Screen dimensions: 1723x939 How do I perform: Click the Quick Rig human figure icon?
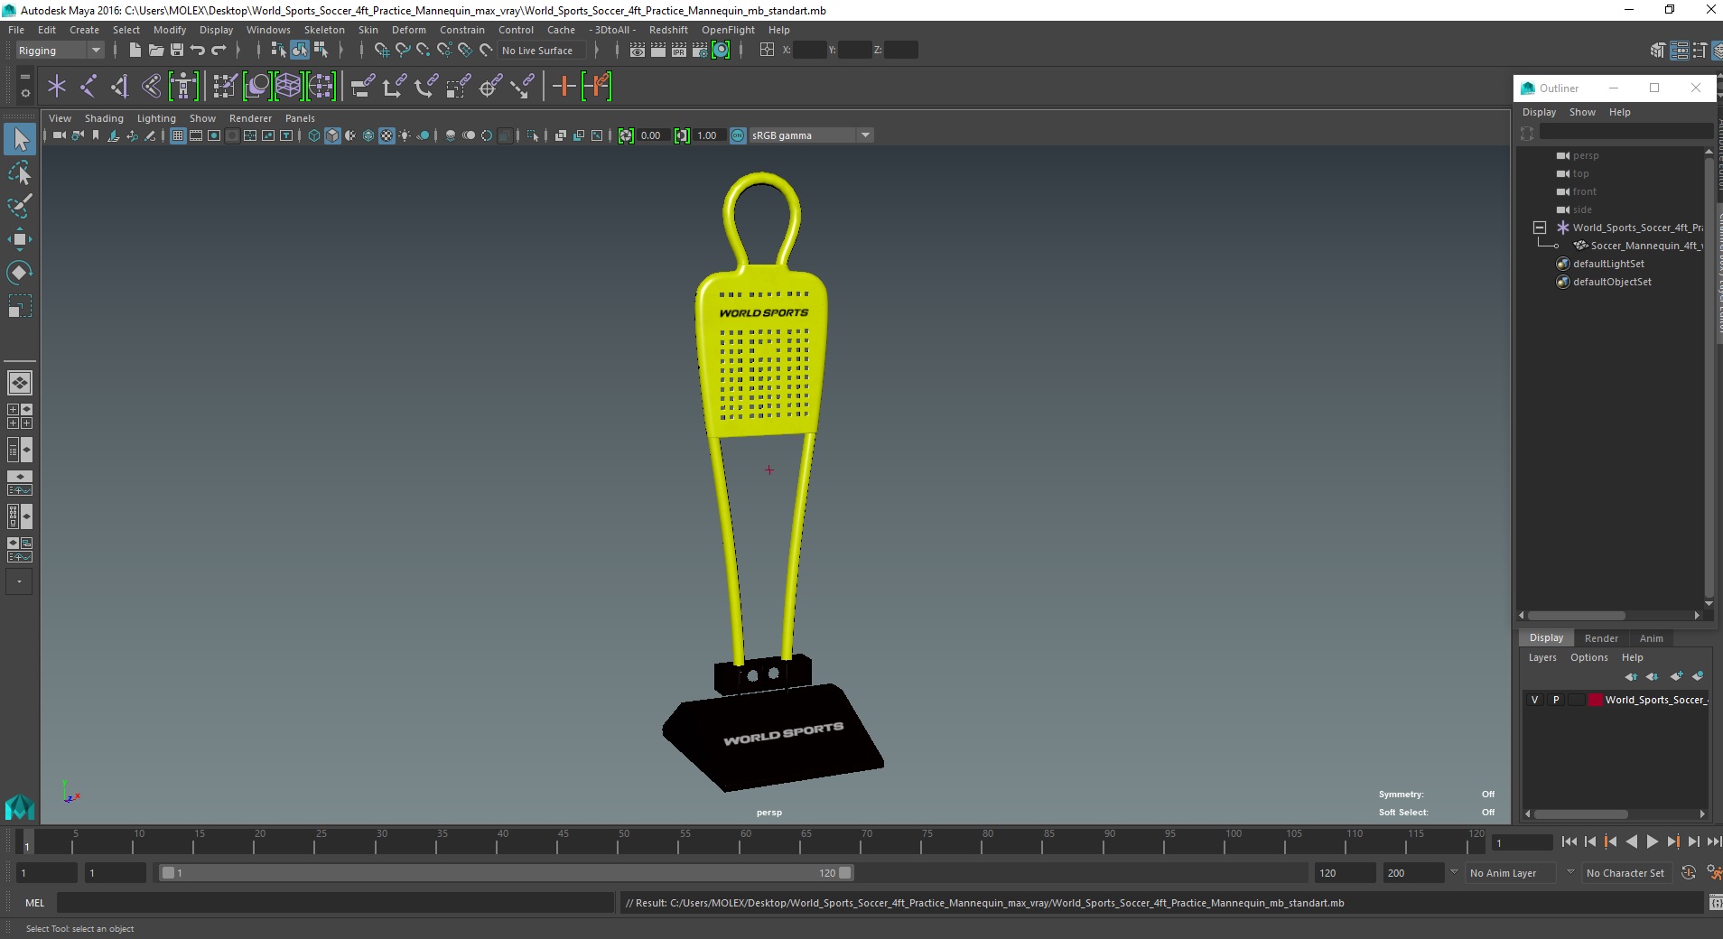click(x=183, y=87)
